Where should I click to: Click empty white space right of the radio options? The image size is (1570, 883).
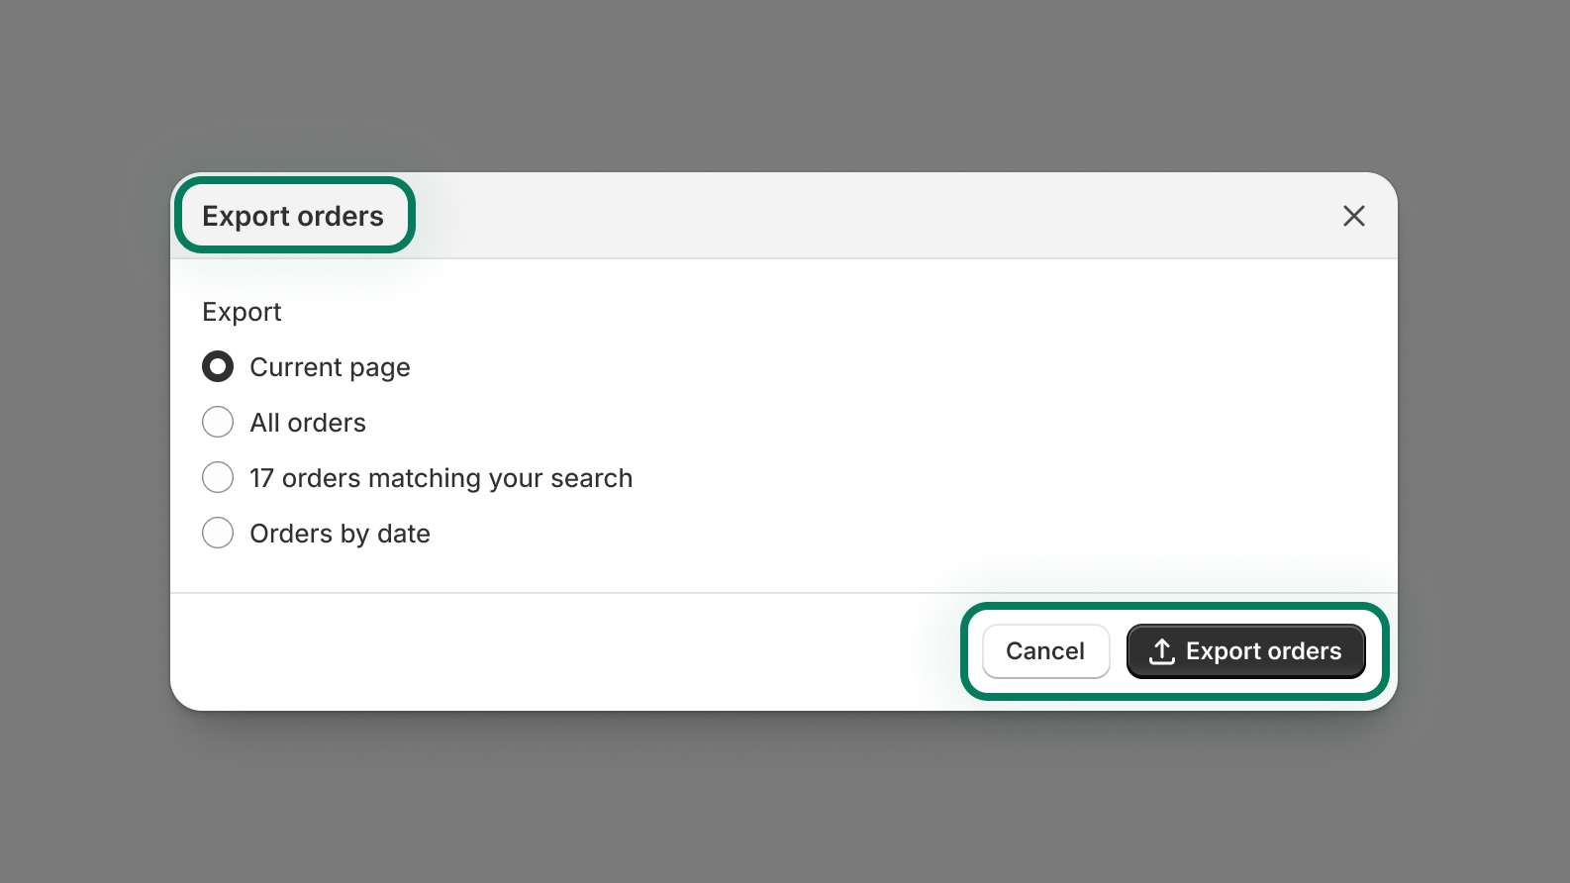tap(990, 445)
